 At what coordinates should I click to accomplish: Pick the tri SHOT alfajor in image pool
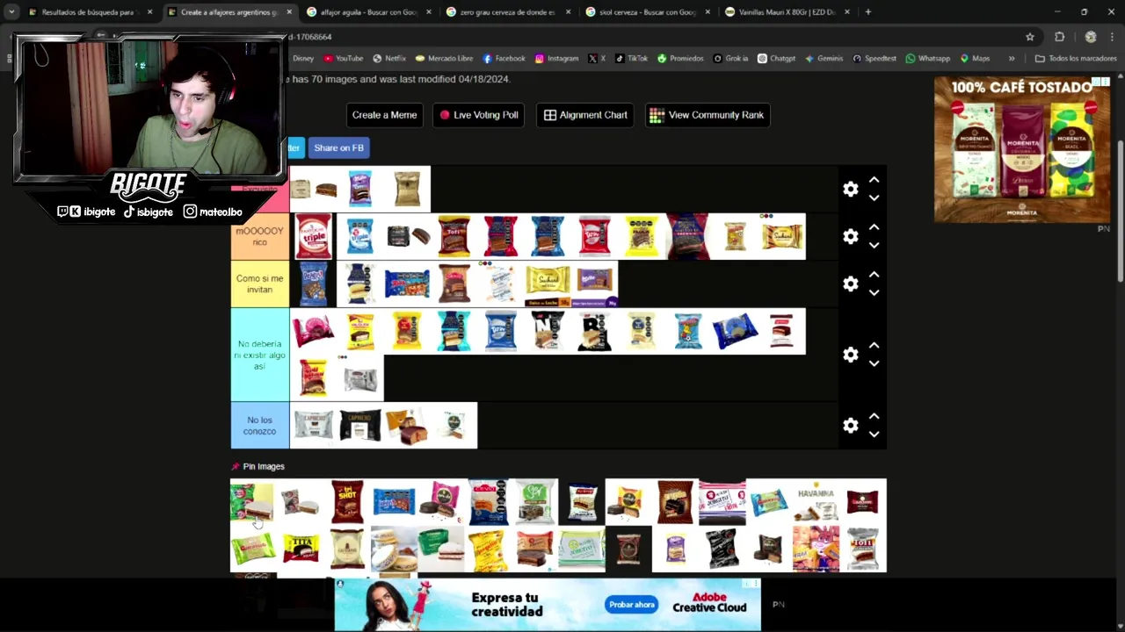coord(347,502)
